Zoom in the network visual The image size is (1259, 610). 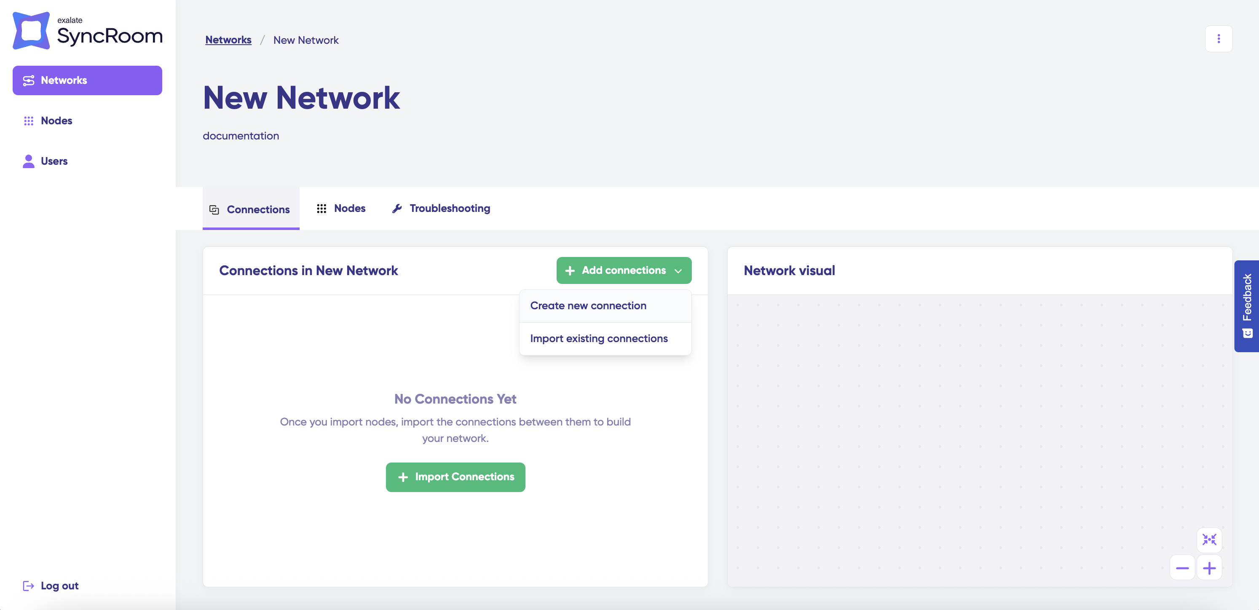(1209, 567)
